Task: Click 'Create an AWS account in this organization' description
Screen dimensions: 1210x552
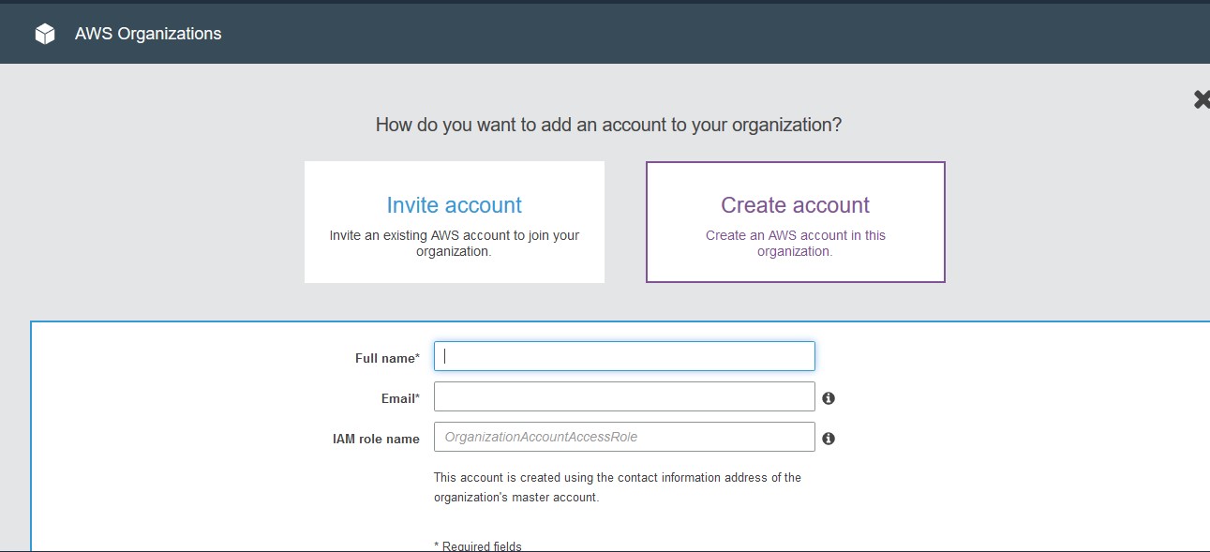Action: (796, 244)
